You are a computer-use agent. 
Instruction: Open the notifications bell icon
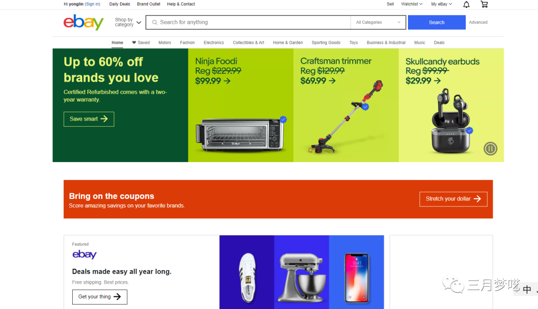click(466, 4)
